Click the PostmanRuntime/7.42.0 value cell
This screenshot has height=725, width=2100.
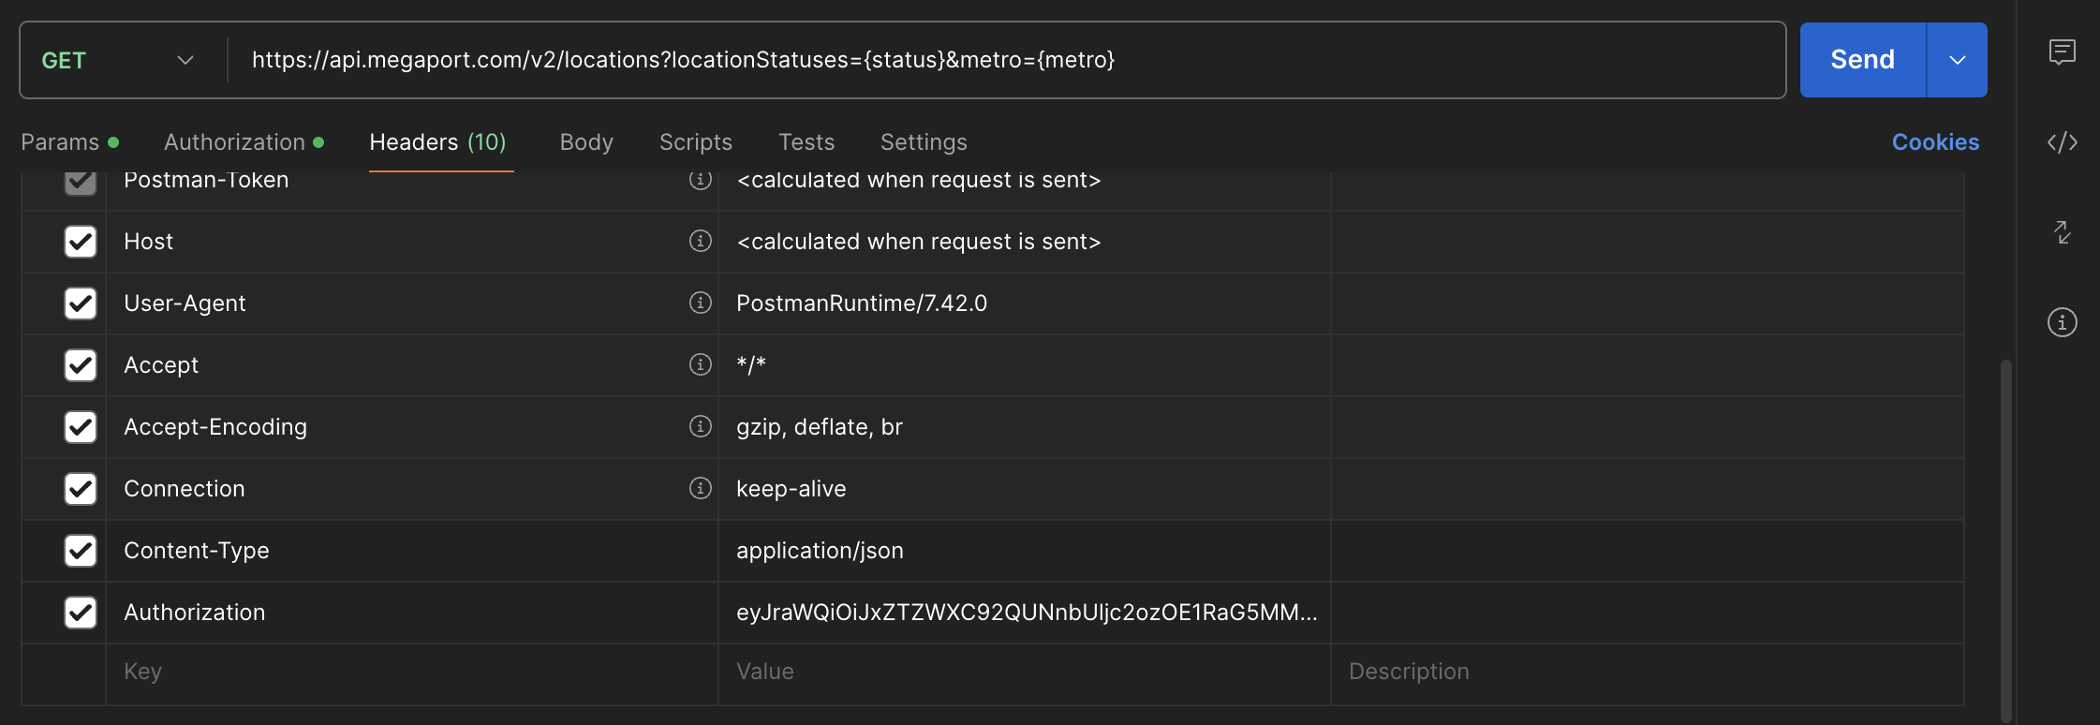1025,303
